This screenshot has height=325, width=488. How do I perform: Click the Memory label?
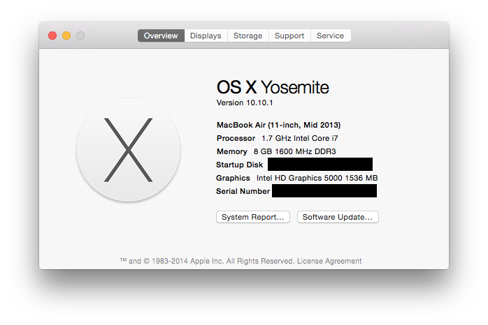232,151
